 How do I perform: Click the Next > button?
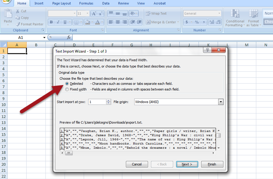(x=187, y=164)
